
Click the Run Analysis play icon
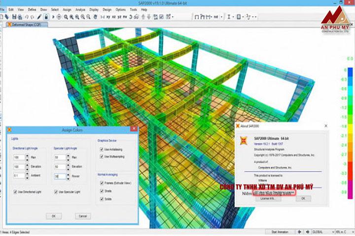[53, 17]
